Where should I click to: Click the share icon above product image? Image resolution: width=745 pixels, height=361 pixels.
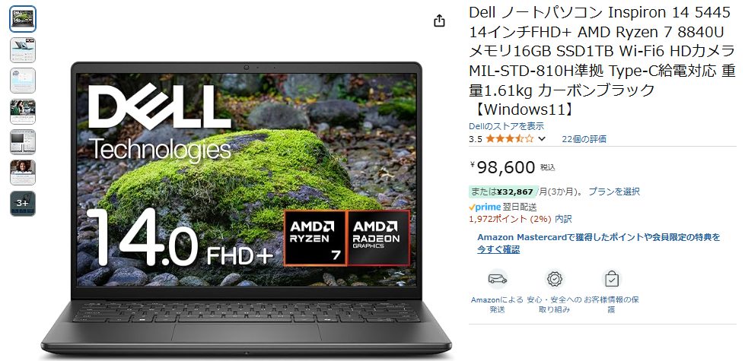[x=440, y=21]
